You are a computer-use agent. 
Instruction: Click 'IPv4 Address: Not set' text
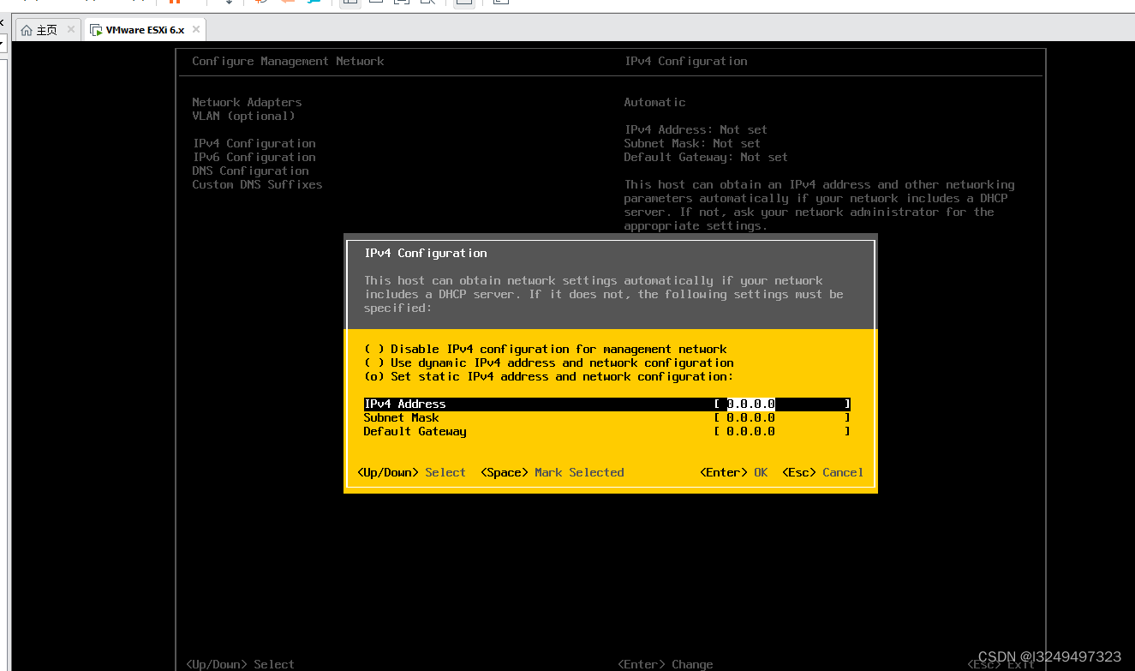click(x=696, y=130)
